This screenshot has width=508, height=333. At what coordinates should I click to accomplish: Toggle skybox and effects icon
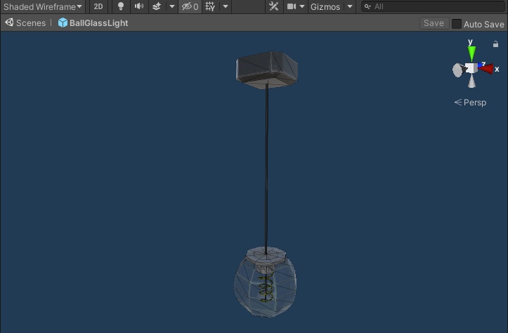pyautogui.click(x=157, y=6)
